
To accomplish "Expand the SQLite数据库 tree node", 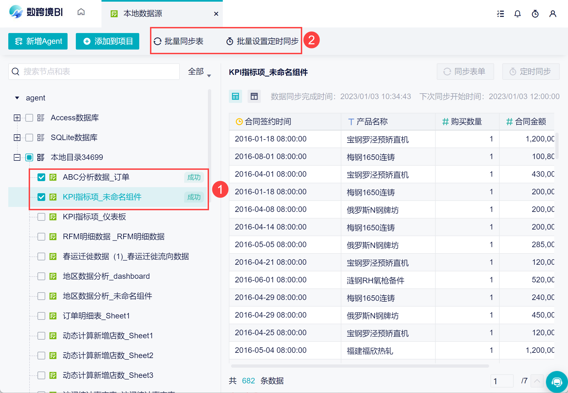I will (x=17, y=138).
